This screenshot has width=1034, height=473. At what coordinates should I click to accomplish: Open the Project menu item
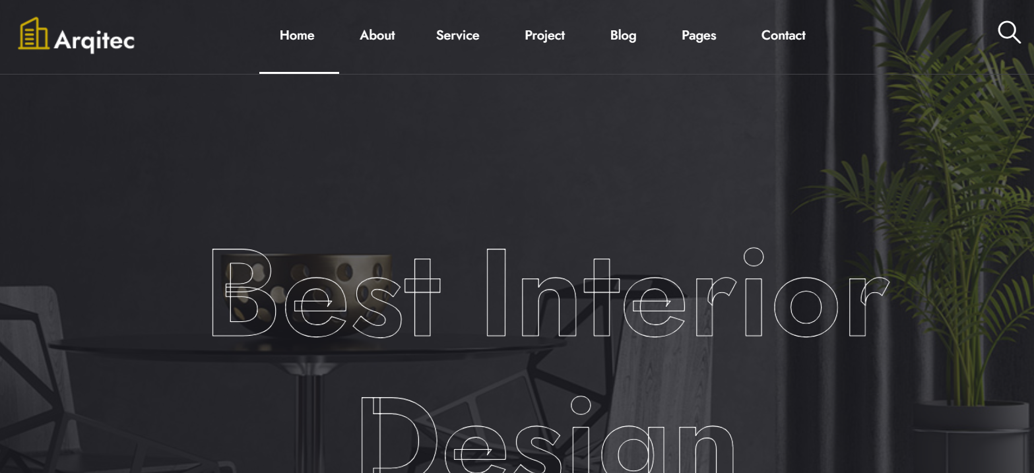(545, 36)
